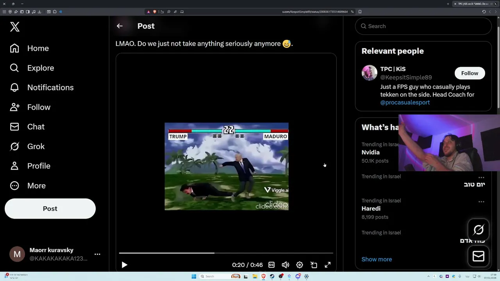Expand More options in sidebar
500x281 pixels.
[x=28, y=186]
